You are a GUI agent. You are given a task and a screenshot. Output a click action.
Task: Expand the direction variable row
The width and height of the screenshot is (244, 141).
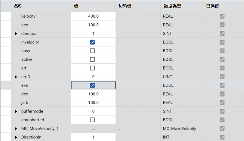(x=16, y=34)
